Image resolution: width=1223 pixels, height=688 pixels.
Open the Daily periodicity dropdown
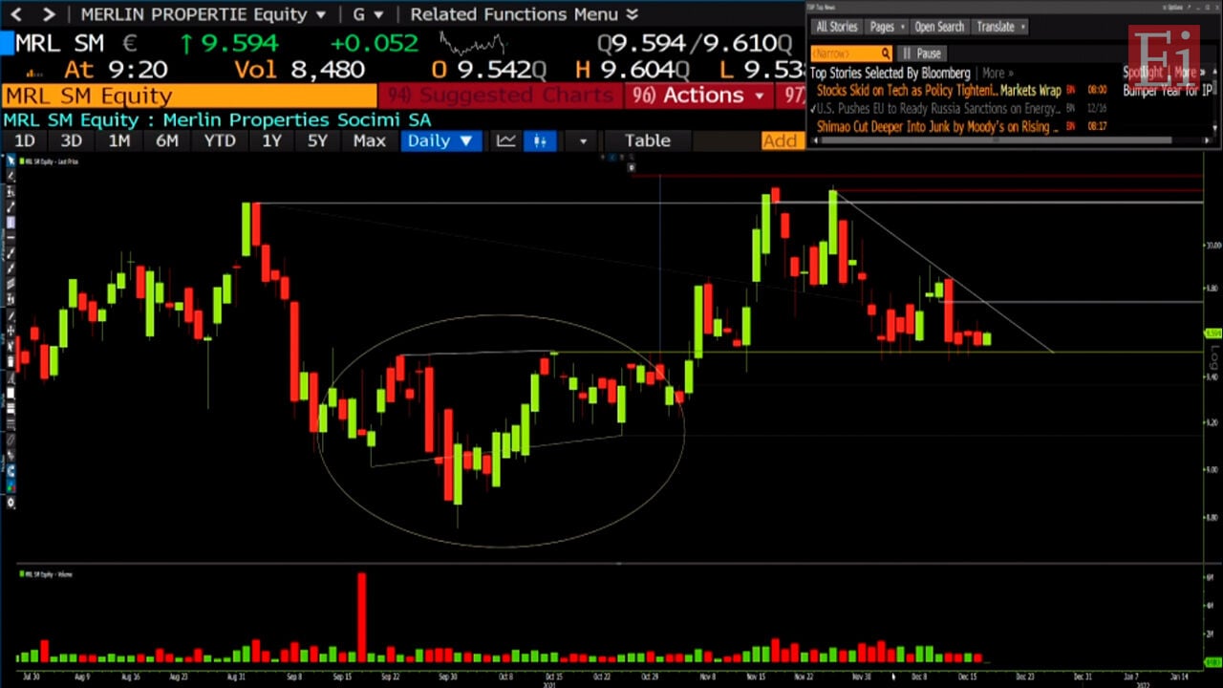440,140
